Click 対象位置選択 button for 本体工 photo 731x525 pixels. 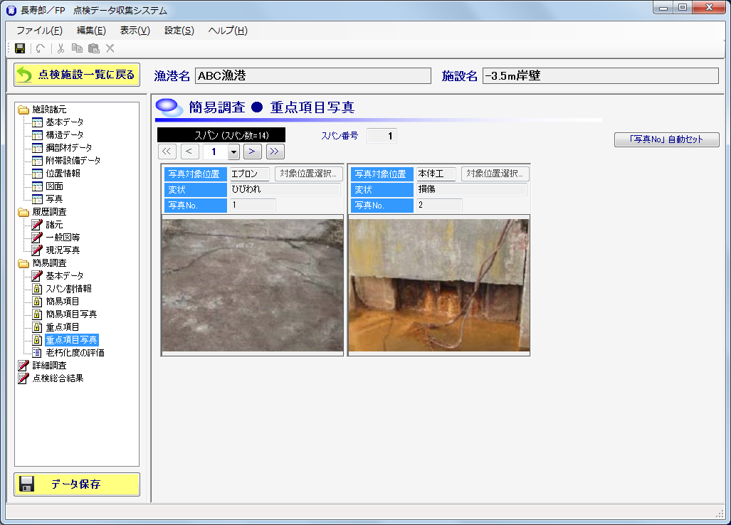495,174
